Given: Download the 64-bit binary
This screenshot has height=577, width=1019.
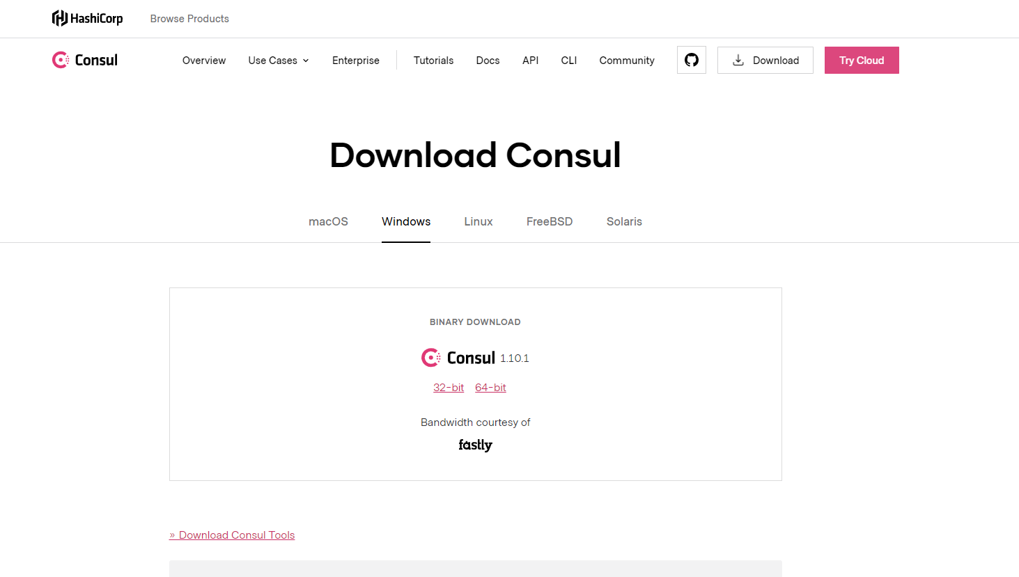Looking at the screenshot, I should pyautogui.click(x=490, y=388).
